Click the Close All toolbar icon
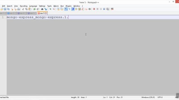179x100 pixels. tap(15, 9)
